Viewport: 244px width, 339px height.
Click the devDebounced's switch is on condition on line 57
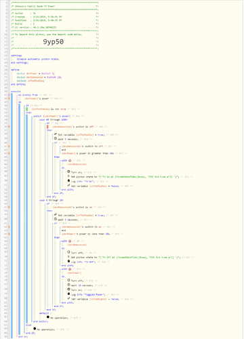[73, 207]
